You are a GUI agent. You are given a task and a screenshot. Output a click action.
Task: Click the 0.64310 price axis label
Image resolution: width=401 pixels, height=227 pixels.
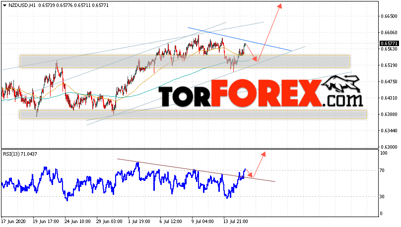click(389, 98)
